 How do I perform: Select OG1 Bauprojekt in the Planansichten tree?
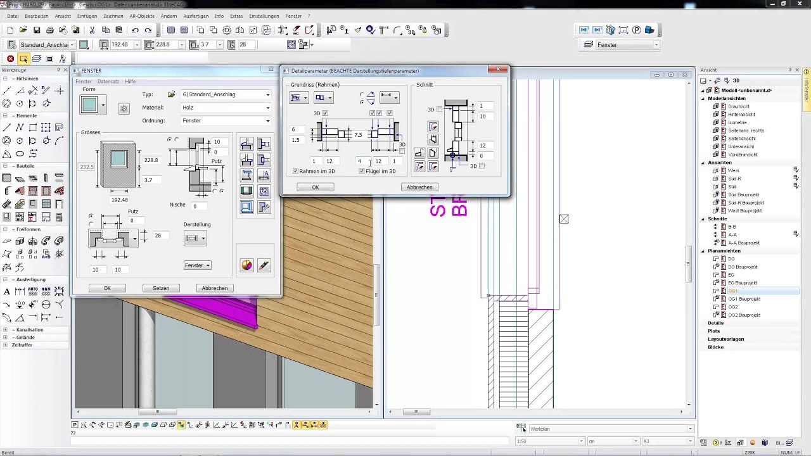[744, 299]
